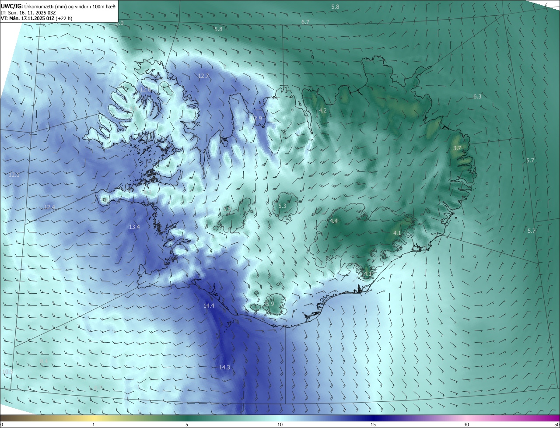
Task: Click the 0 tick on the color scale
Action: [1, 424]
